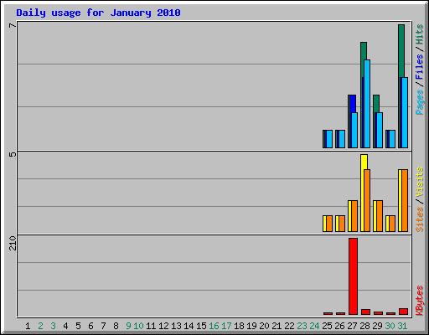Click the "Daily usage for January 2010" title
Viewport: 429px width, 335px height.
tap(98, 13)
